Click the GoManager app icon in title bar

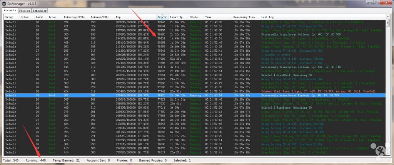(4, 3)
